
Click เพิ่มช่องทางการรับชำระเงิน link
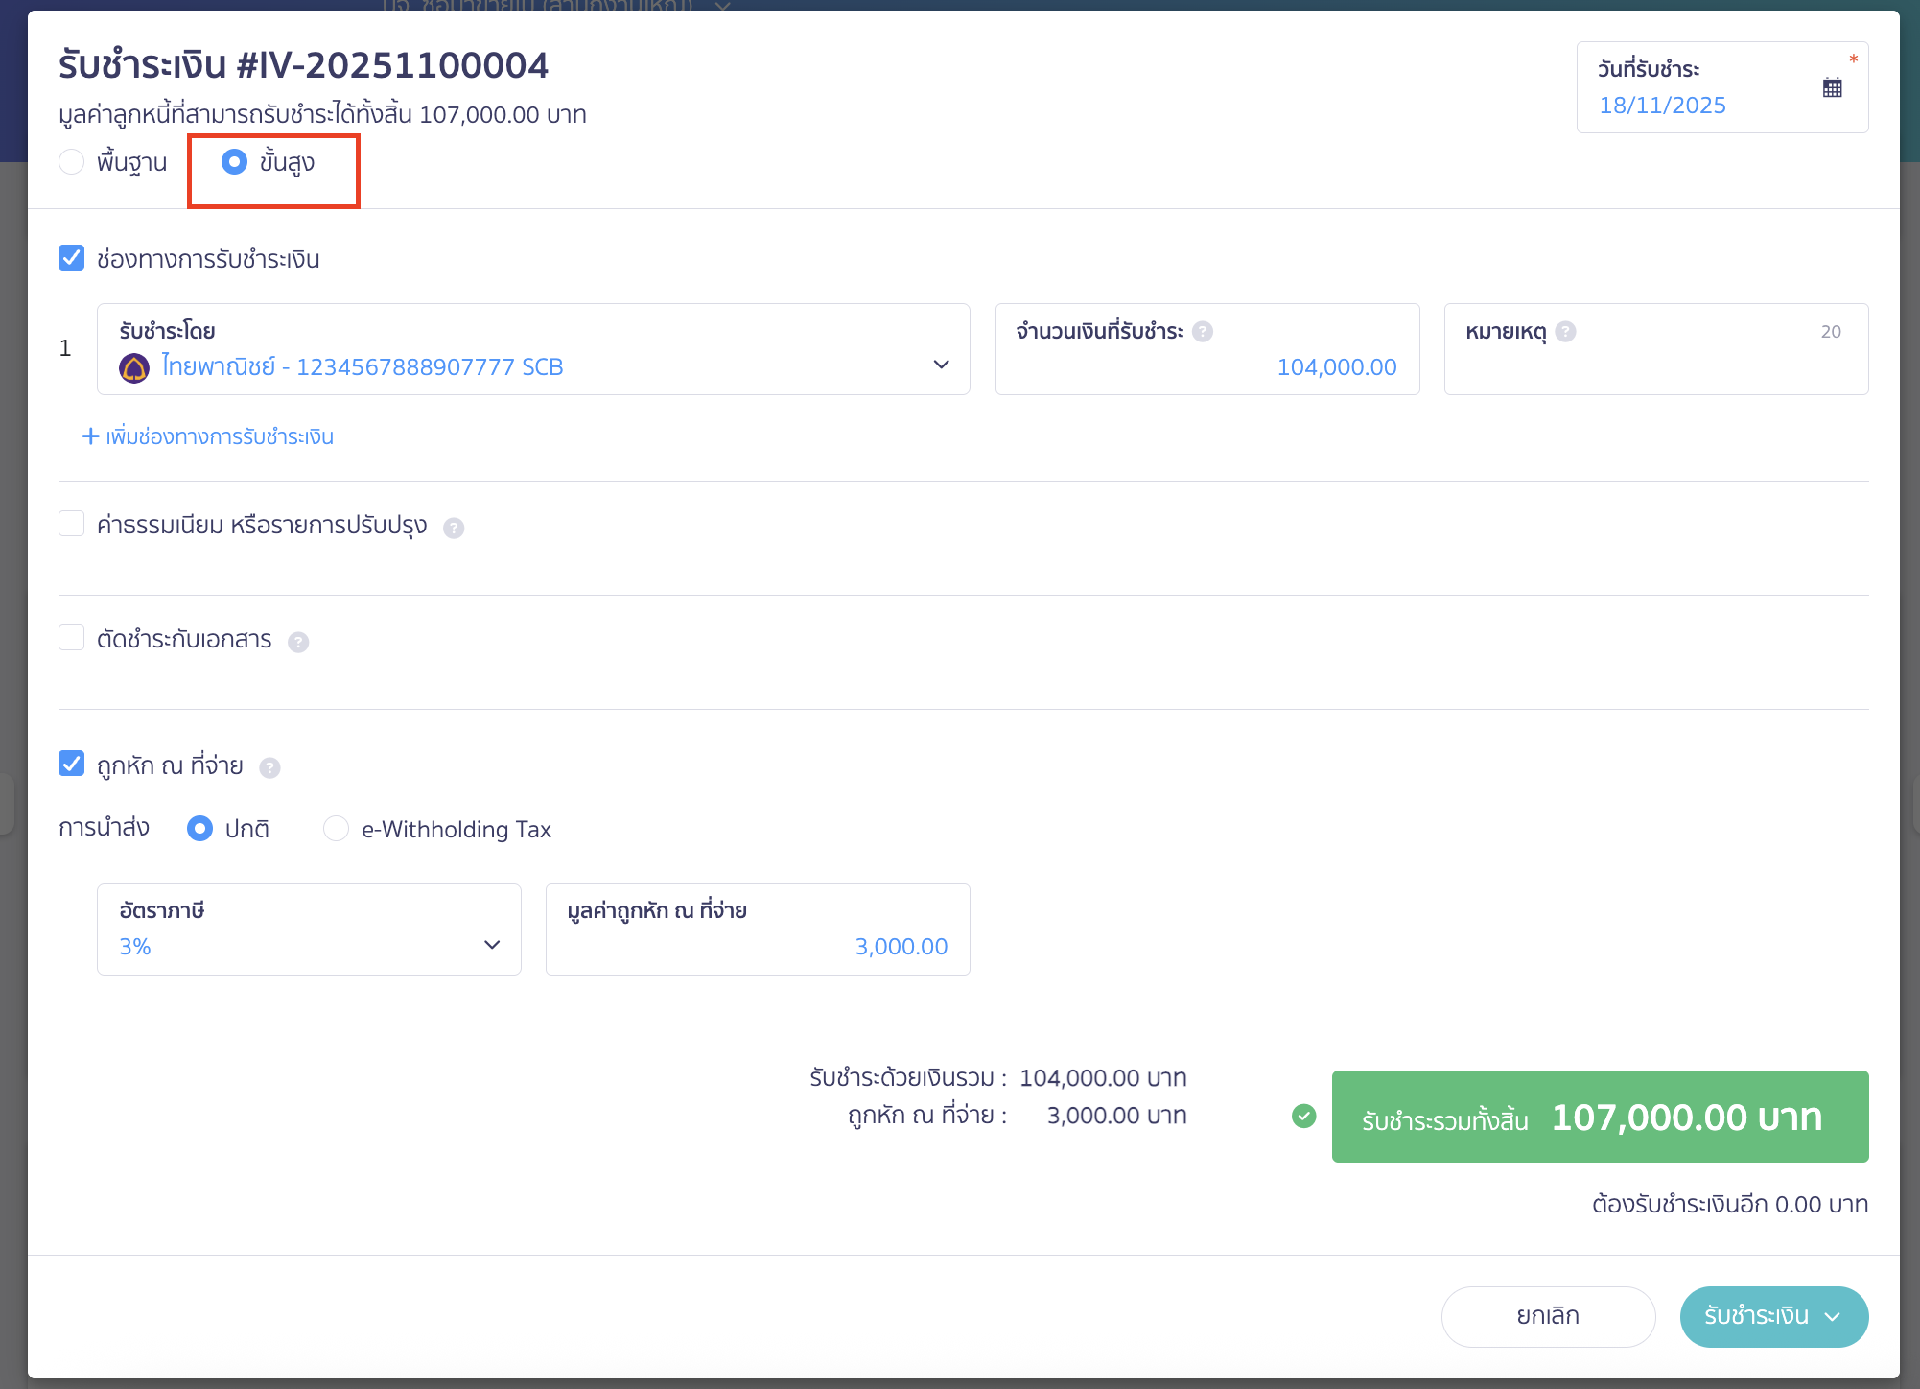(x=208, y=437)
